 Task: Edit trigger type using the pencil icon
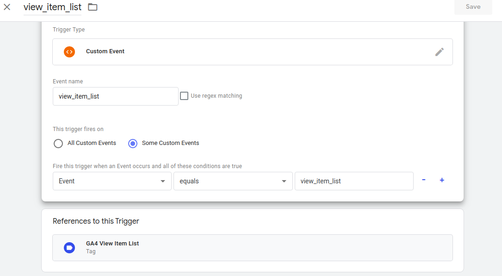(x=439, y=52)
